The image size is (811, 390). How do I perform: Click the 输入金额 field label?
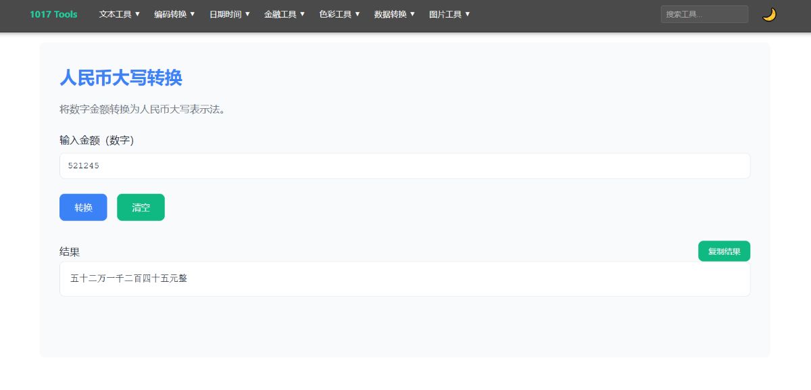coord(97,140)
